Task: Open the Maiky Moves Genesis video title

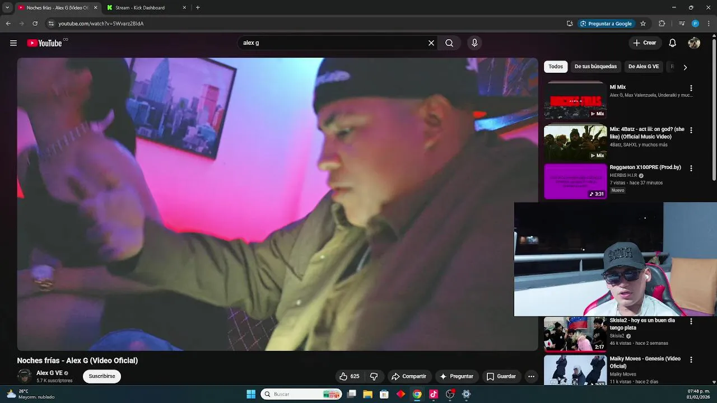Action: coord(645,362)
